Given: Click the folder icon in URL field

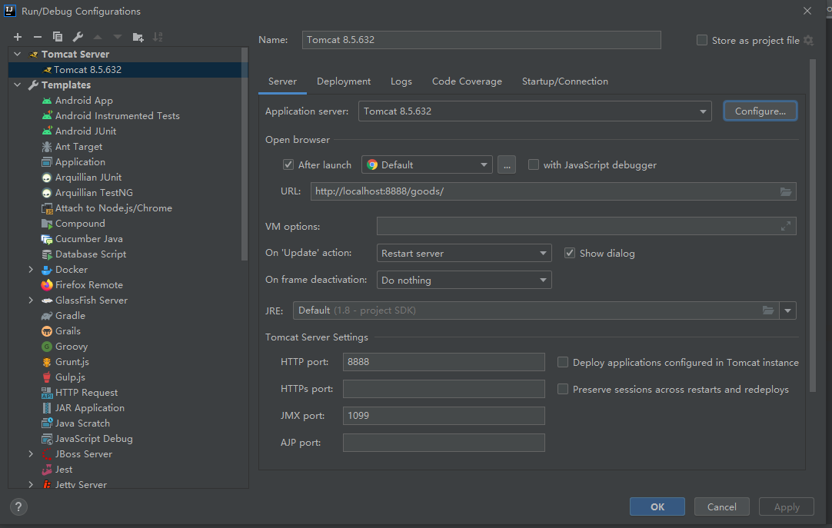Looking at the screenshot, I should [x=785, y=191].
